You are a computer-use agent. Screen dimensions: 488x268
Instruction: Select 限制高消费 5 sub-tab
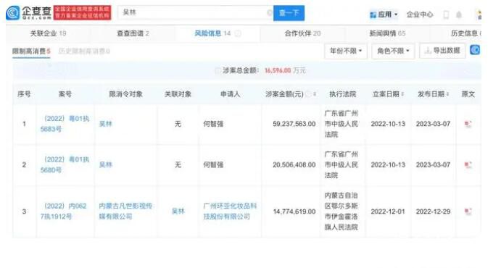(31, 51)
